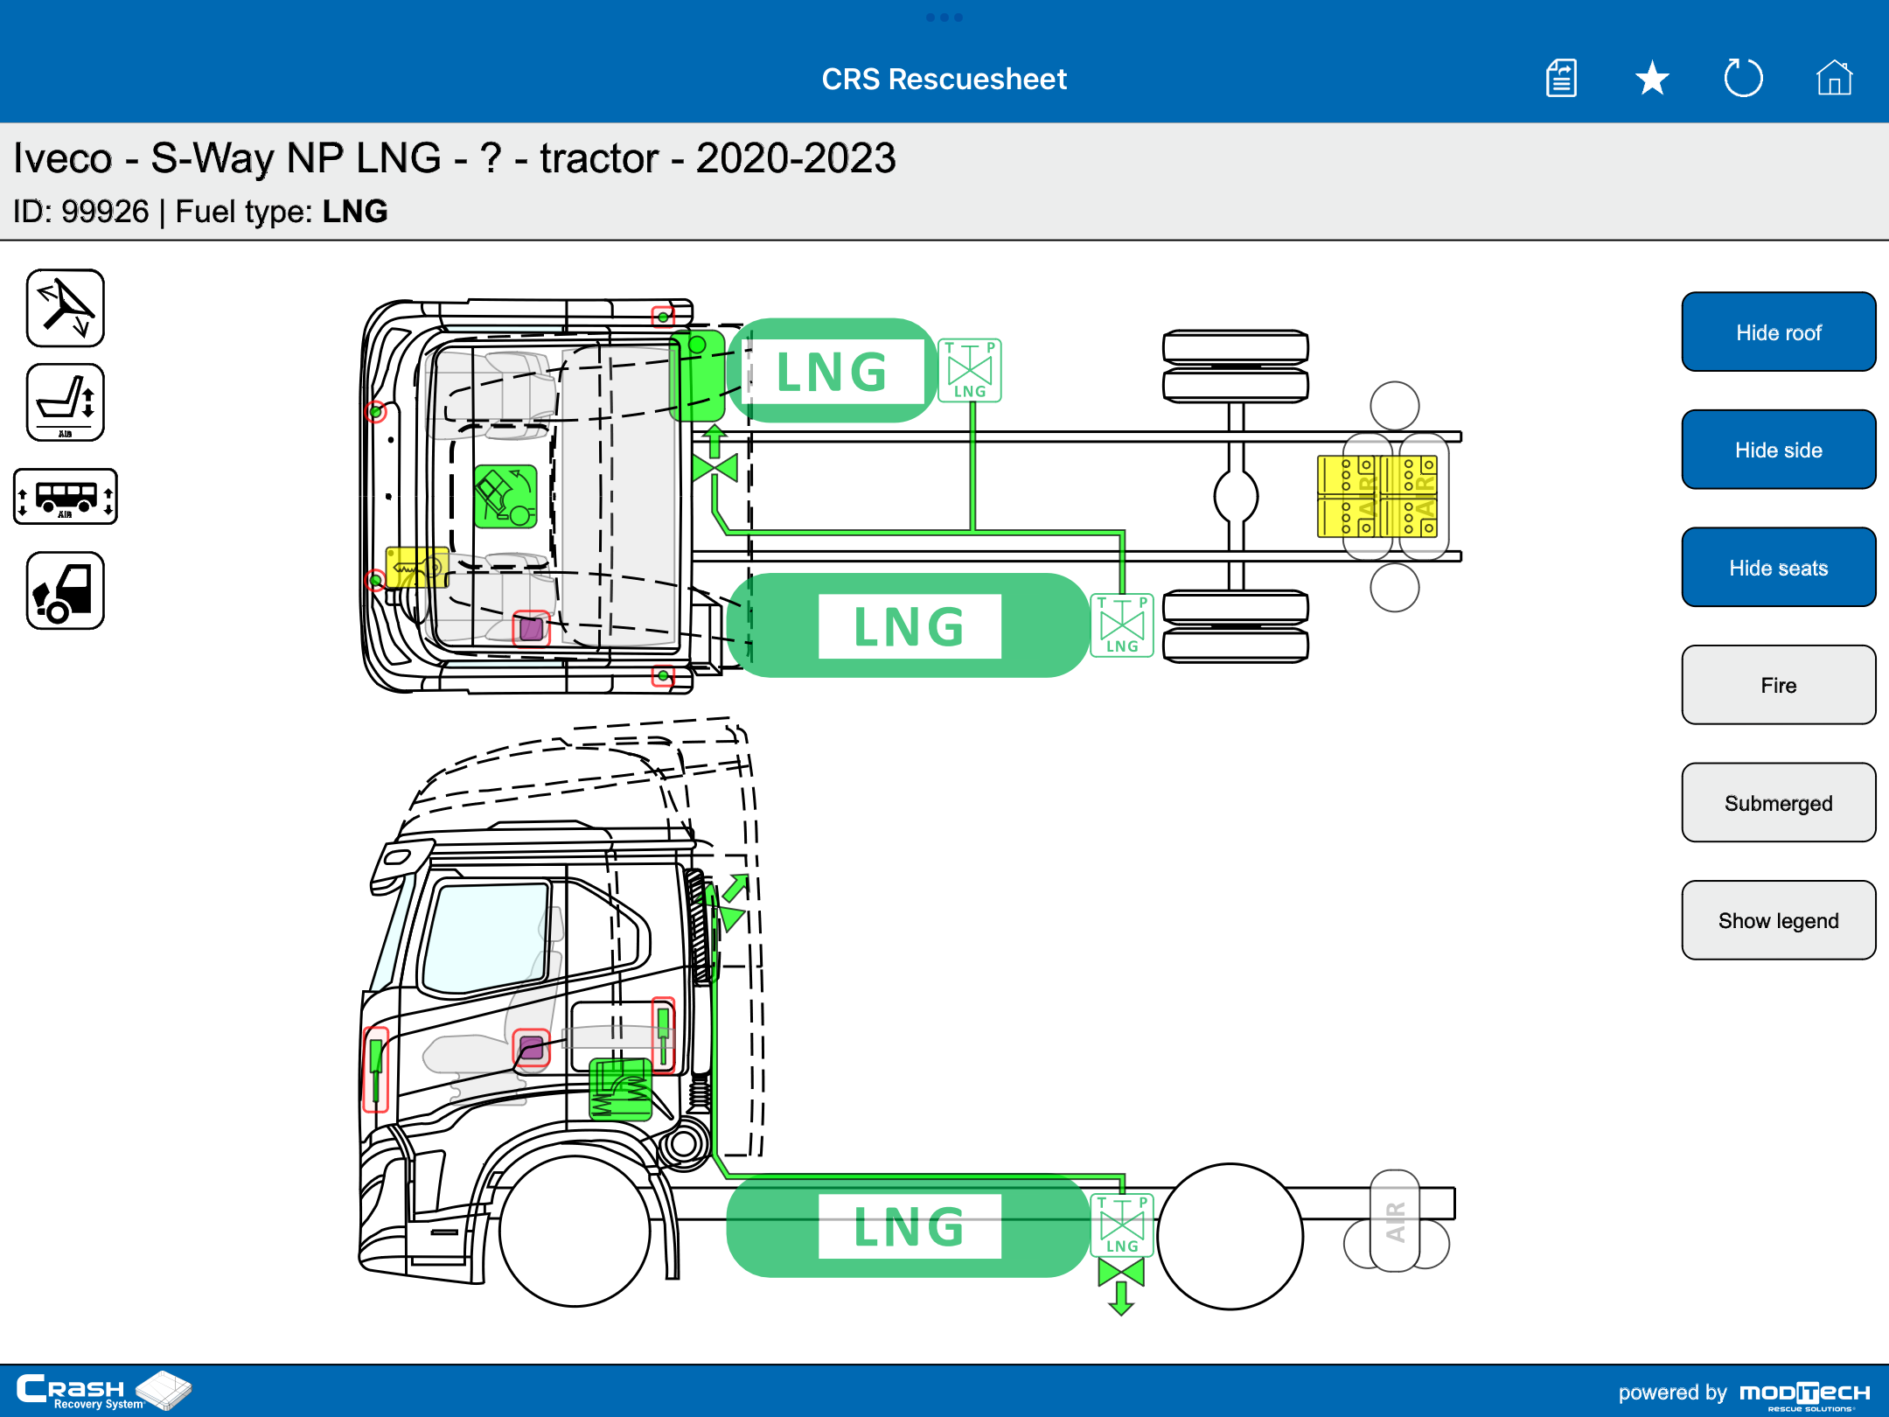Add rescuesheet to favorites with star
This screenshot has width=1889, height=1417.
(1652, 79)
